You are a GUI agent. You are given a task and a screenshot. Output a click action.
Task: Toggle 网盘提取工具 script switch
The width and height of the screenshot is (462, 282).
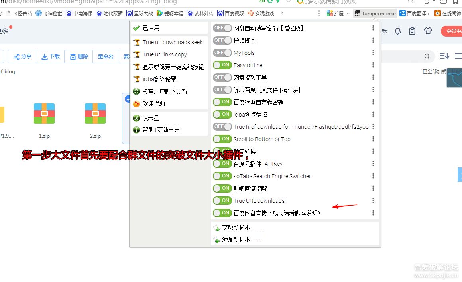tap(222, 77)
